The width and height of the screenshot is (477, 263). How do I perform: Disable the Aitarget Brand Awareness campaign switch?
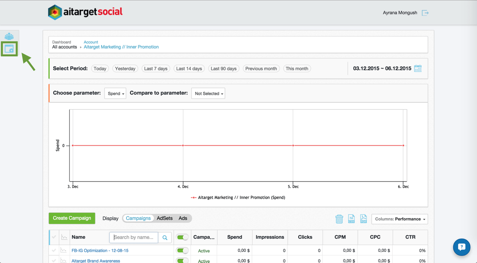[x=182, y=261]
